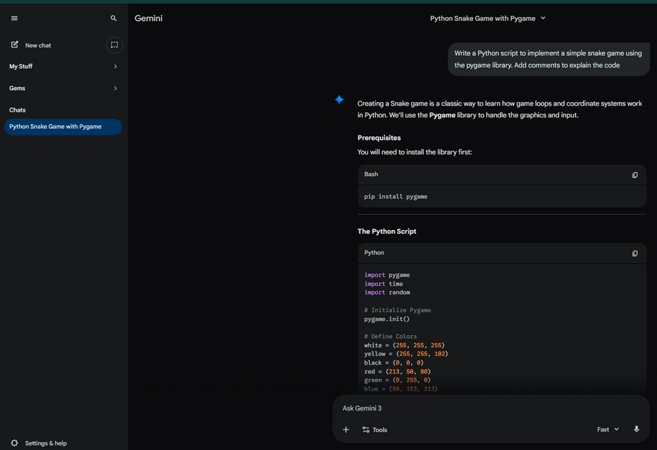The height and width of the screenshot is (450, 657).
Task: Copy the Bash code block
Action: (635, 175)
